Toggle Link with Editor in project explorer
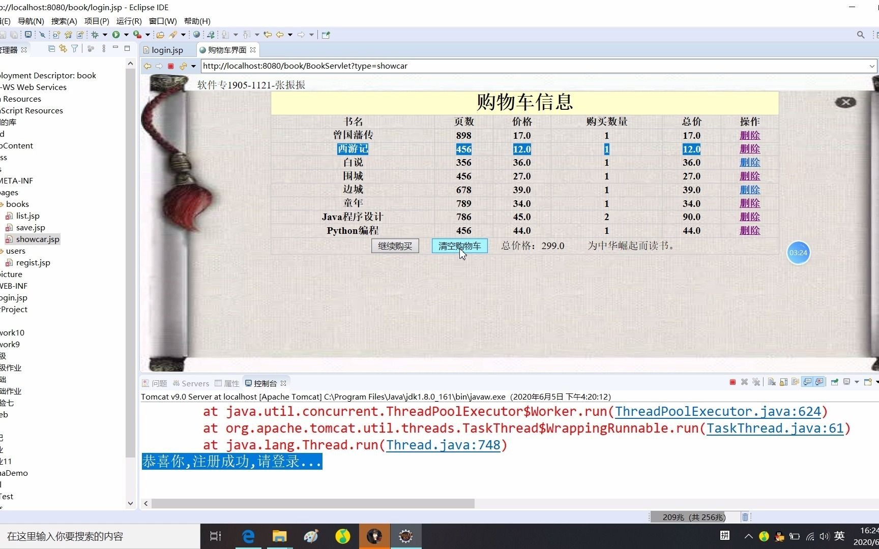 pos(63,48)
